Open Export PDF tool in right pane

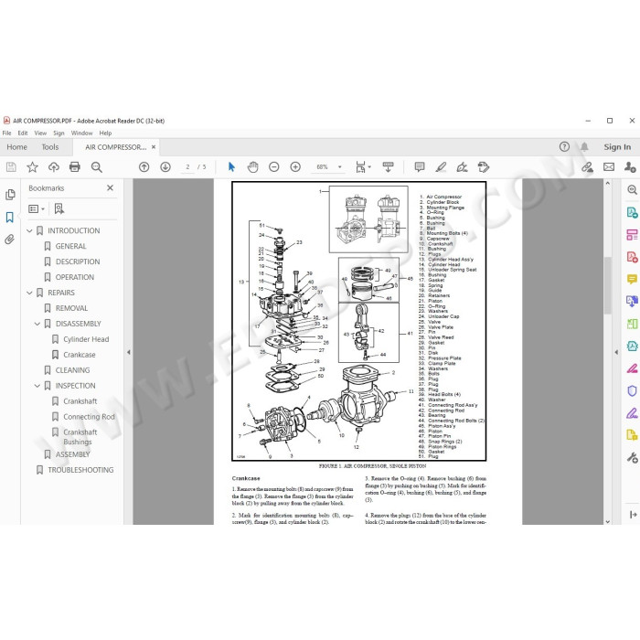pos(632,213)
